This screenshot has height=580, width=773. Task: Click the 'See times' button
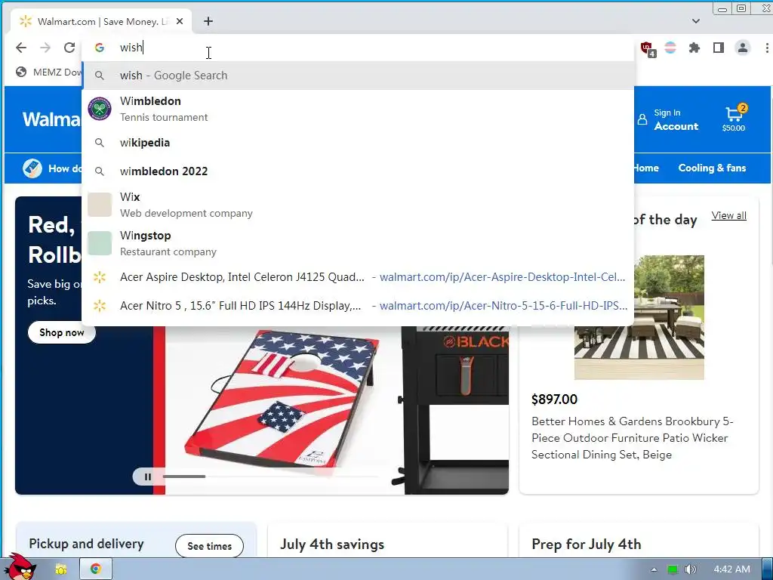pyautogui.click(x=209, y=546)
